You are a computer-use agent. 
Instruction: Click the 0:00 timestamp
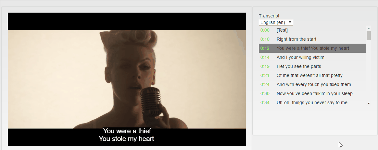[265, 30]
